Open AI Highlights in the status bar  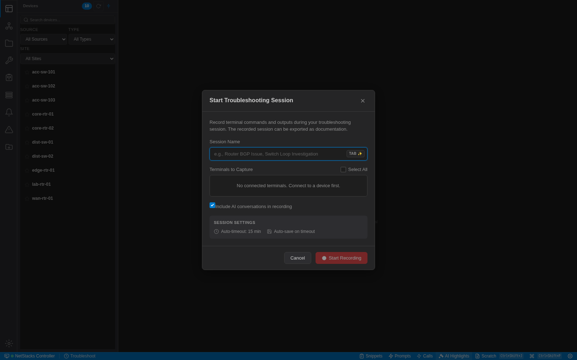point(454,356)
